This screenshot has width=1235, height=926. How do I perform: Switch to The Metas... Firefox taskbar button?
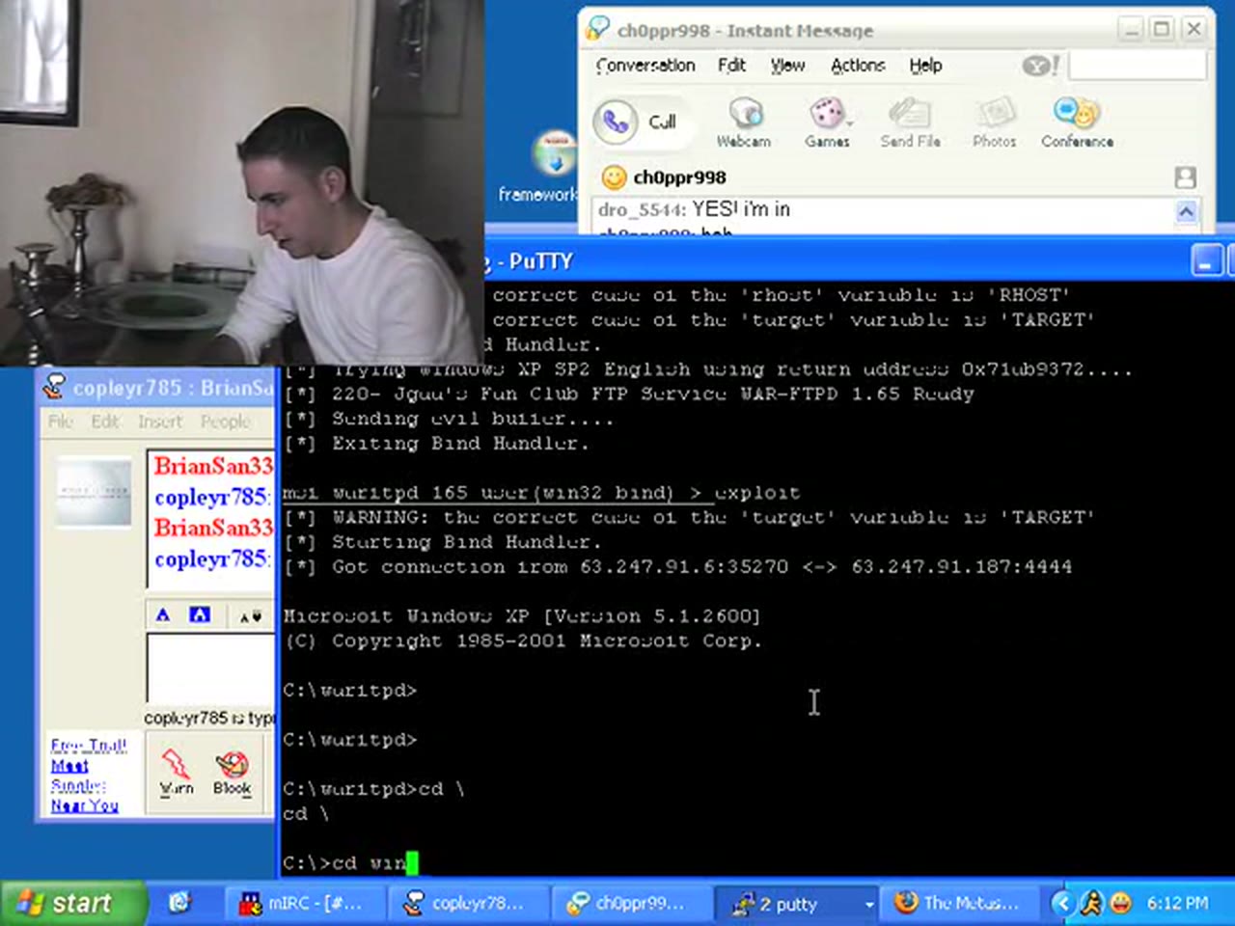[959, 903]
